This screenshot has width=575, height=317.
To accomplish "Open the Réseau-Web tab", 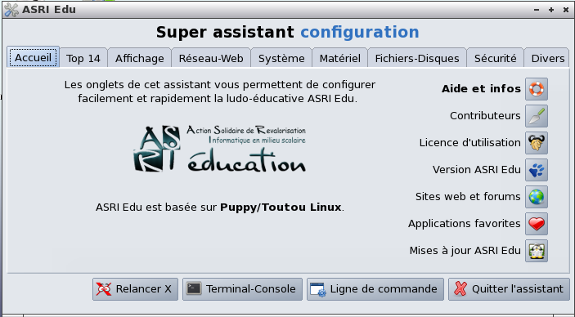I will [211, 58].
